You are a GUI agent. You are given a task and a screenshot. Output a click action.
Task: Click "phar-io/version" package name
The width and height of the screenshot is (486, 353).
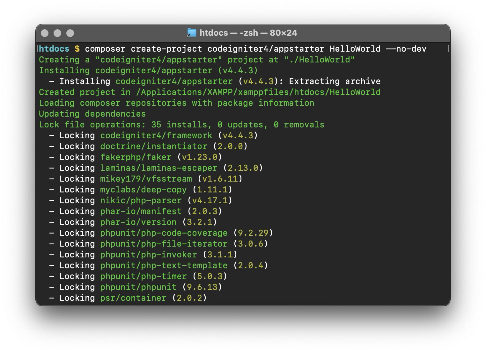(138, 222)
